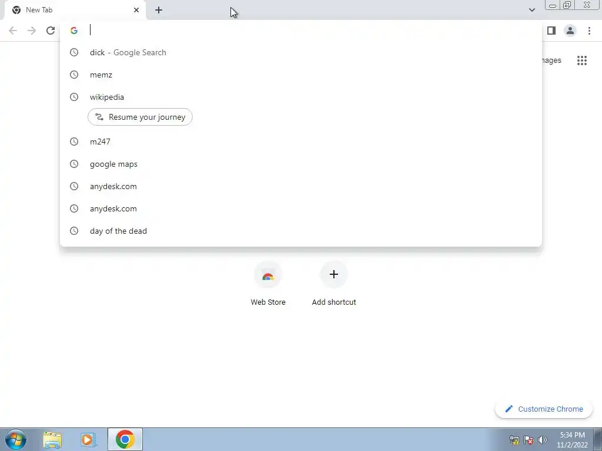Close the New Tab tab
The image size is (602, 451).
pyautogui.click(x=136, y=10)
